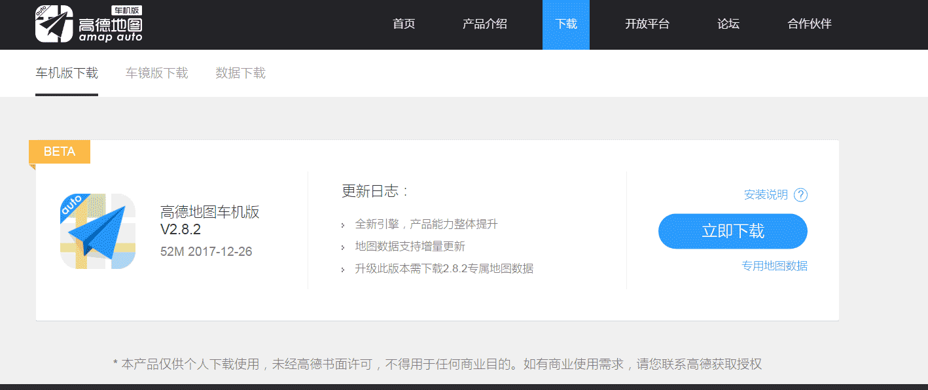Open 论坛 navigation item
Screen dimensions: 928x390
(728, 24)
